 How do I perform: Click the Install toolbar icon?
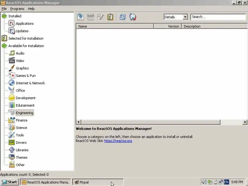pos(81,17)
